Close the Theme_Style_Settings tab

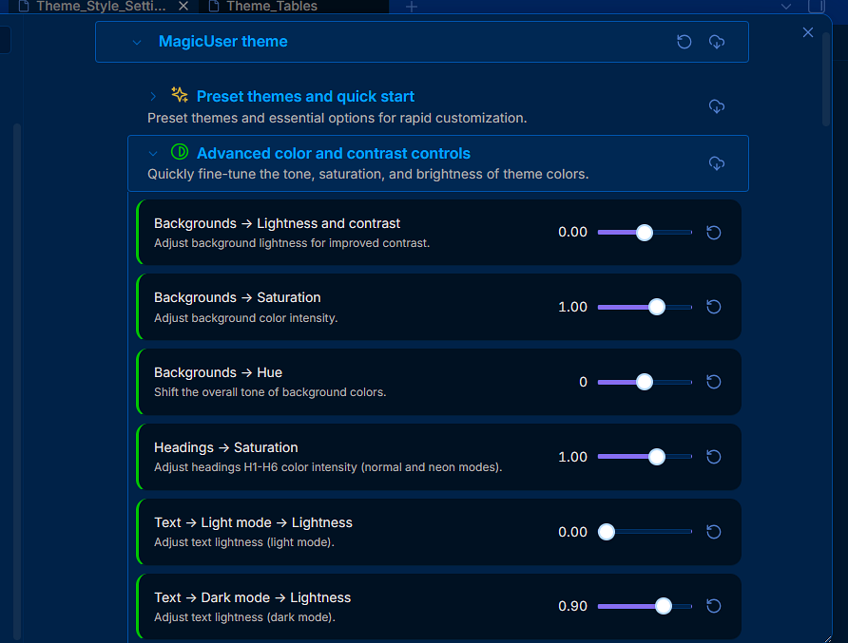point(183,6)
